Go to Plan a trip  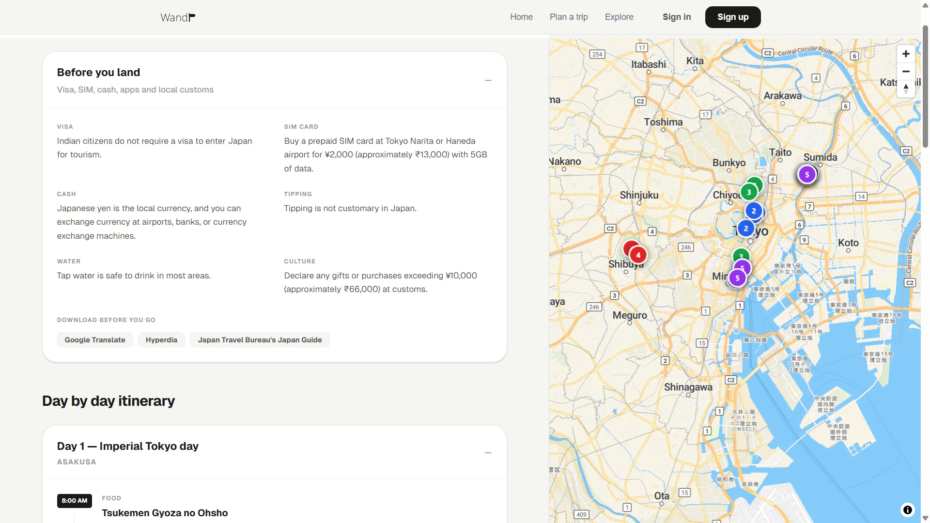(568, 17)
